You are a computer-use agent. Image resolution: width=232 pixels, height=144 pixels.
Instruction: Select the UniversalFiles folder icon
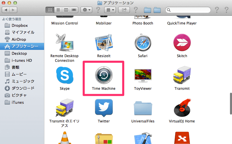tap(143, 108)
